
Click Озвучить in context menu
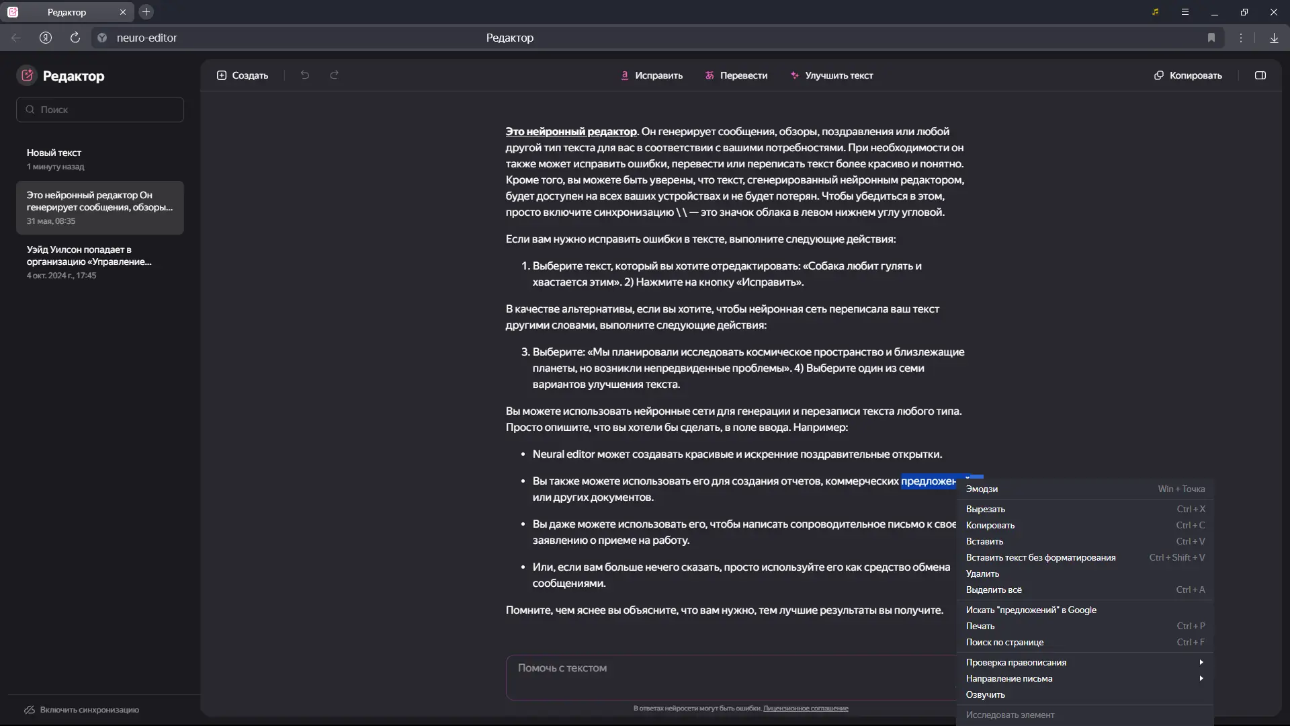click(986, 694)
